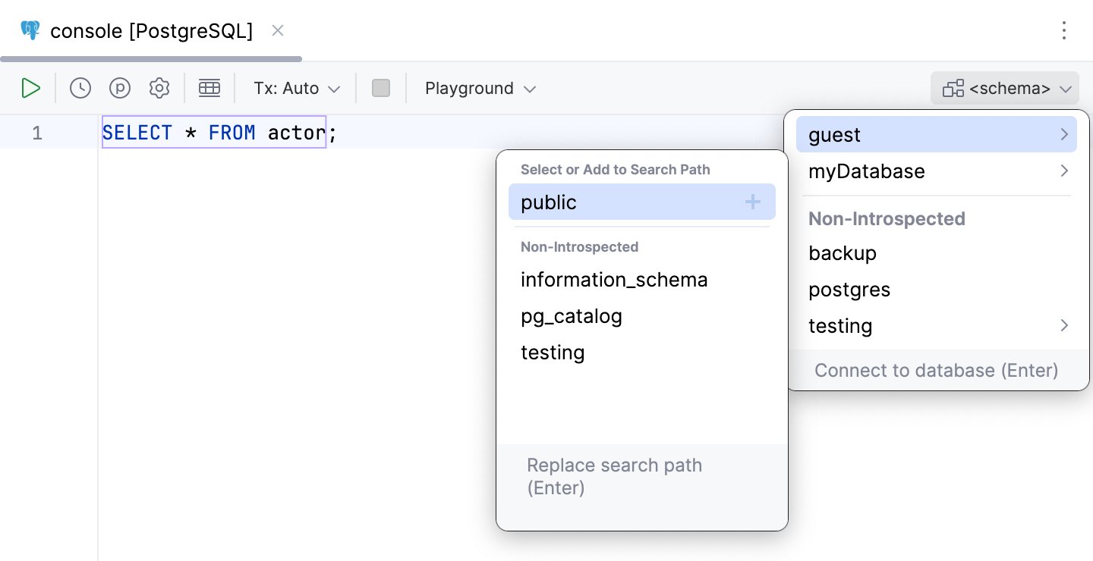1093x561 pixels.
Task: Click Replace search path (Enter)
Action: coord(614,476)
